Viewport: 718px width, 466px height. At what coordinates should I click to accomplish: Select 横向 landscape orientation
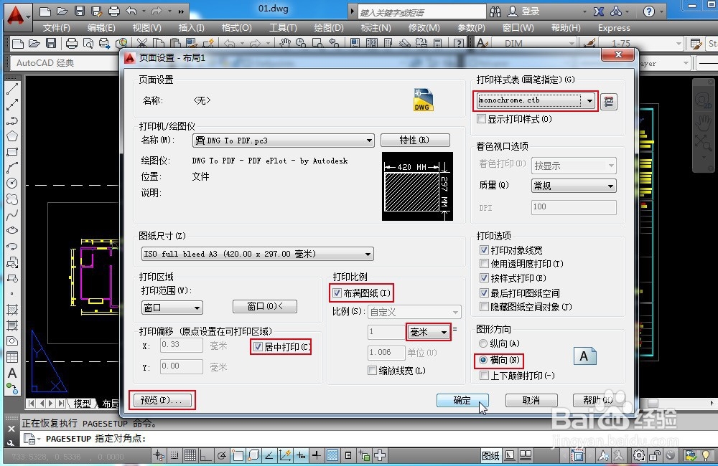(x=482, y=360)
